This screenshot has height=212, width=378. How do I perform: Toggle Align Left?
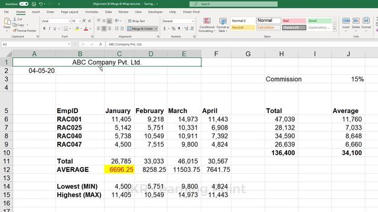pos(99,29)
